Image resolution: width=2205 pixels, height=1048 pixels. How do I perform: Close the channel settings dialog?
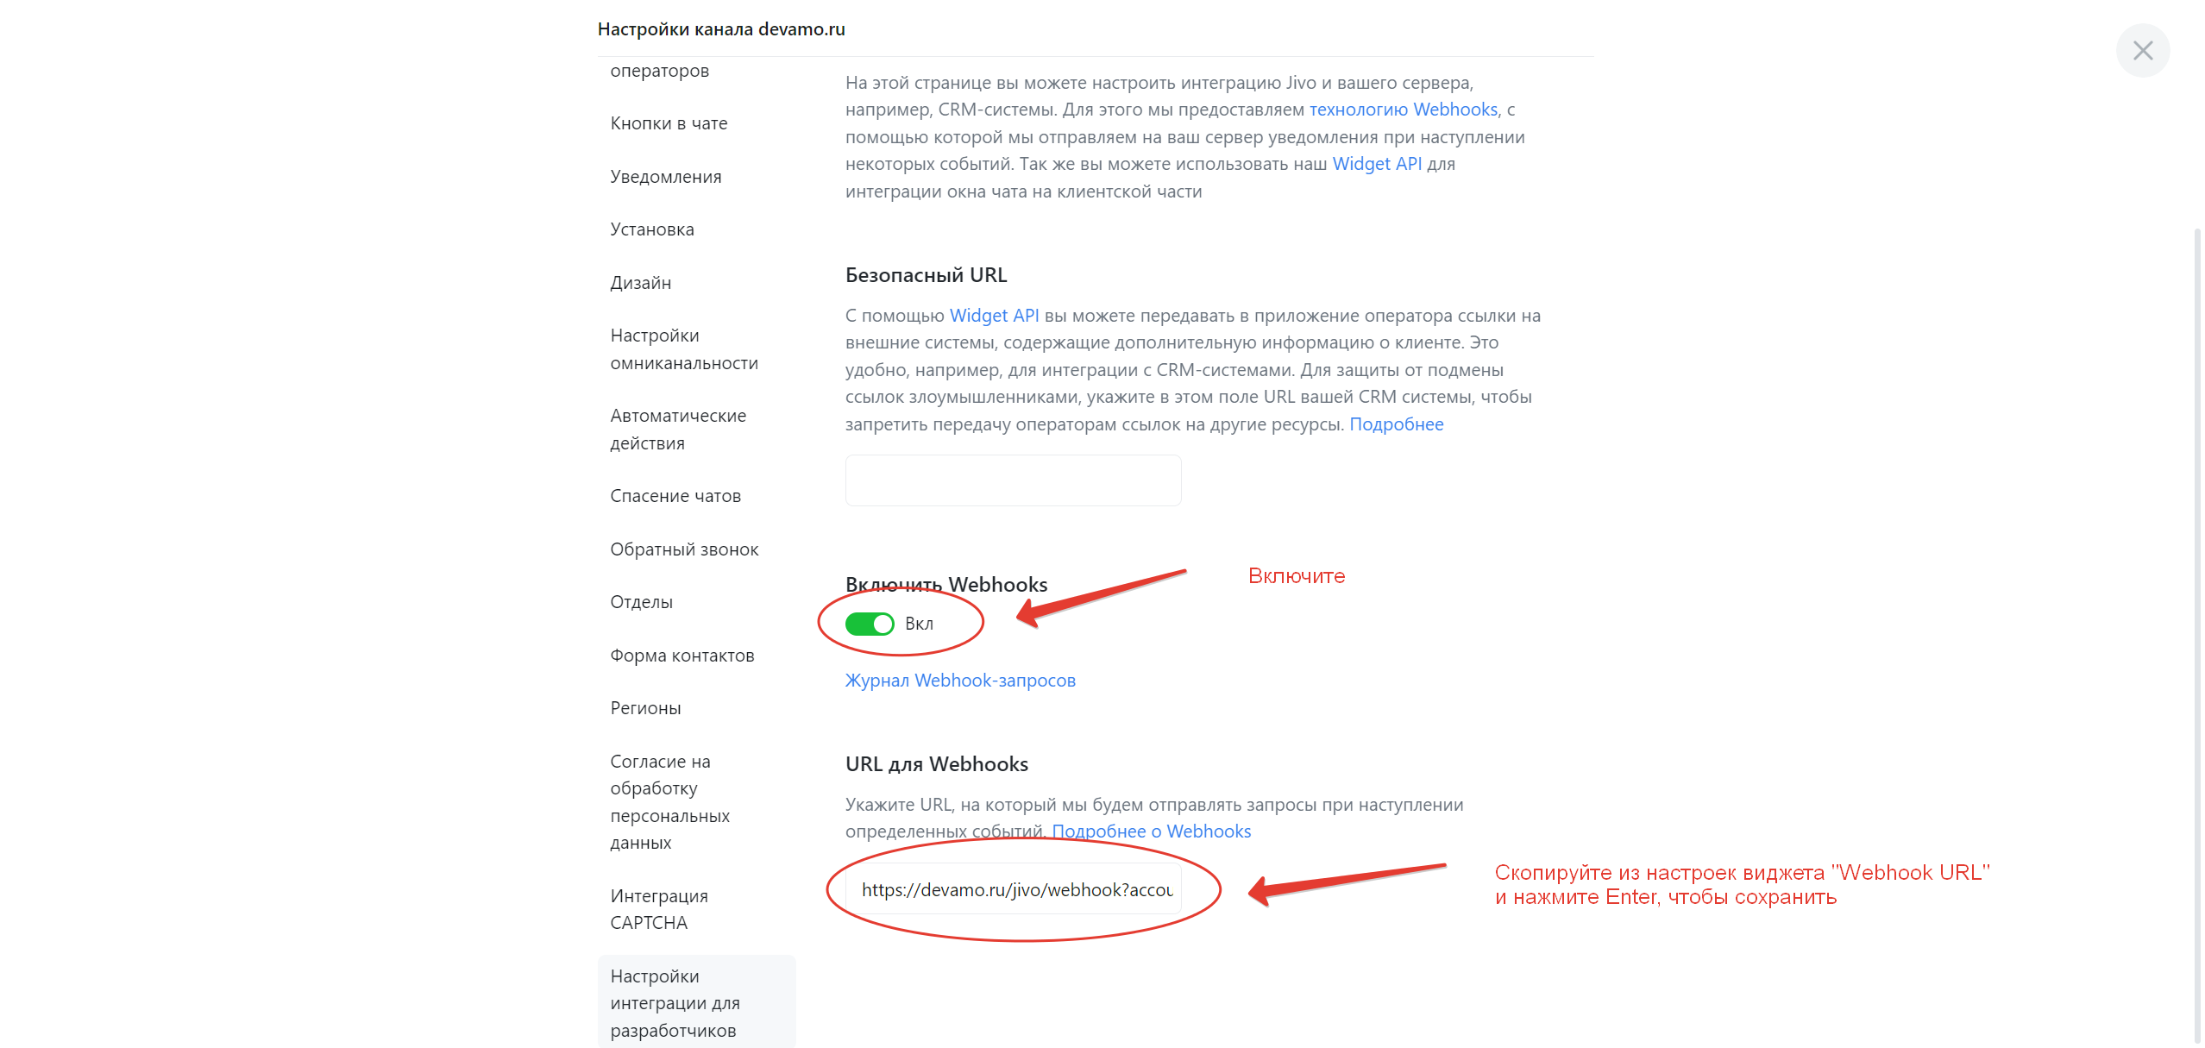2144,50
